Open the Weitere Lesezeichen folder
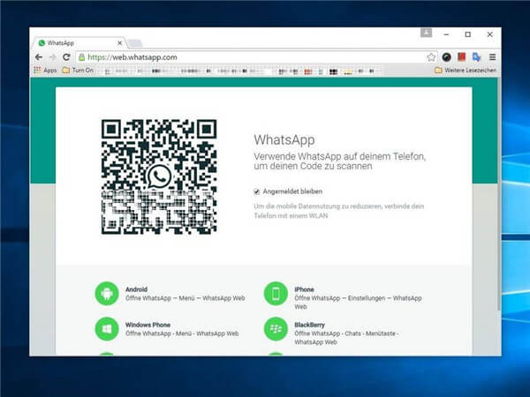530x397 pixels. tap(466, 71)
